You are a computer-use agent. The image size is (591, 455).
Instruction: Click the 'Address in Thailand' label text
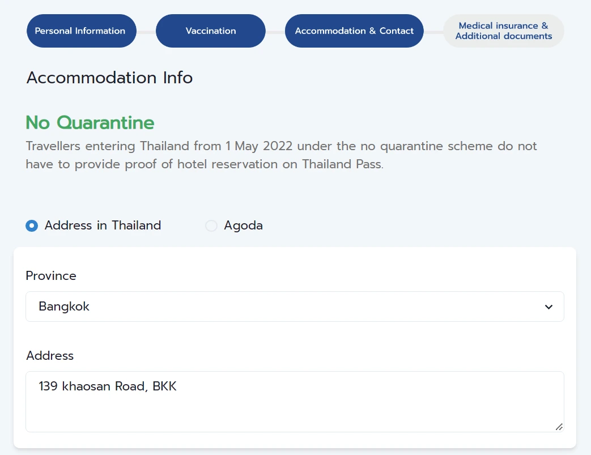click(x=103, y=226)
